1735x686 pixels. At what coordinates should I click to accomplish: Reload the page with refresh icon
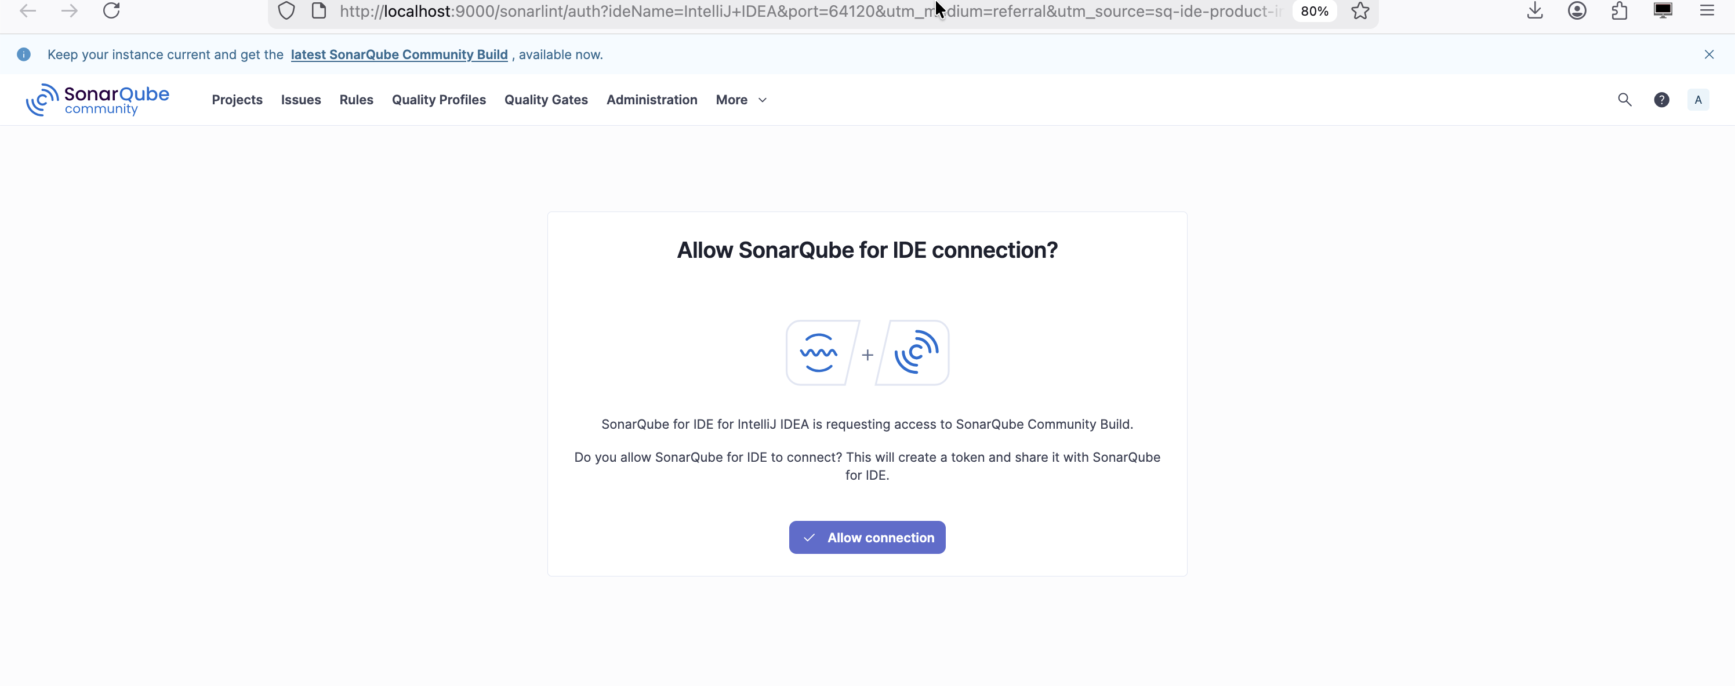111,11
